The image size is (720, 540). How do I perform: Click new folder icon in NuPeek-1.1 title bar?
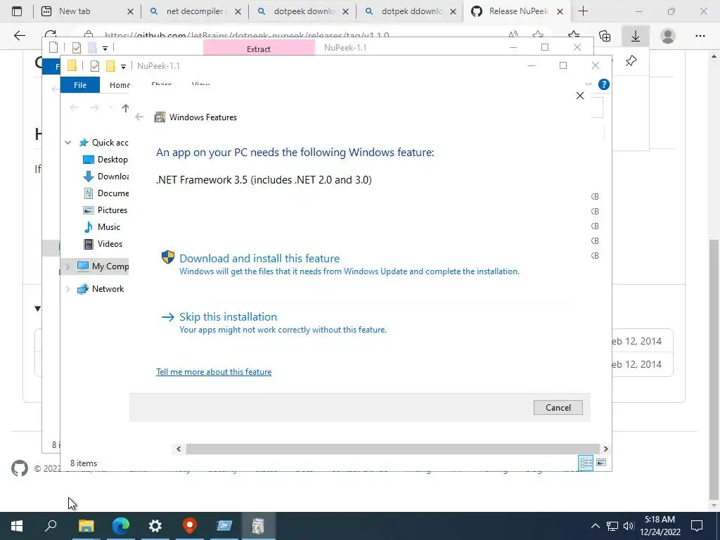click(110, 66)
